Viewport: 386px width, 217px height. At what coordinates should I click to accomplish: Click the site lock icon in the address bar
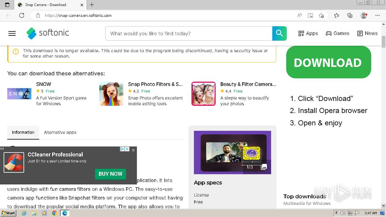(x=38, y=15)
